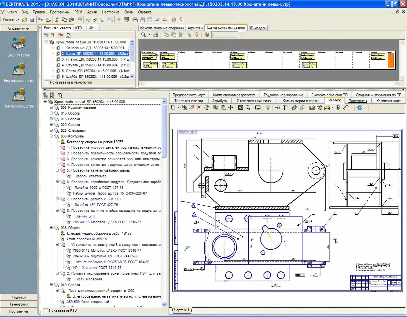Open the Текст технологии tab

point(188,101)
